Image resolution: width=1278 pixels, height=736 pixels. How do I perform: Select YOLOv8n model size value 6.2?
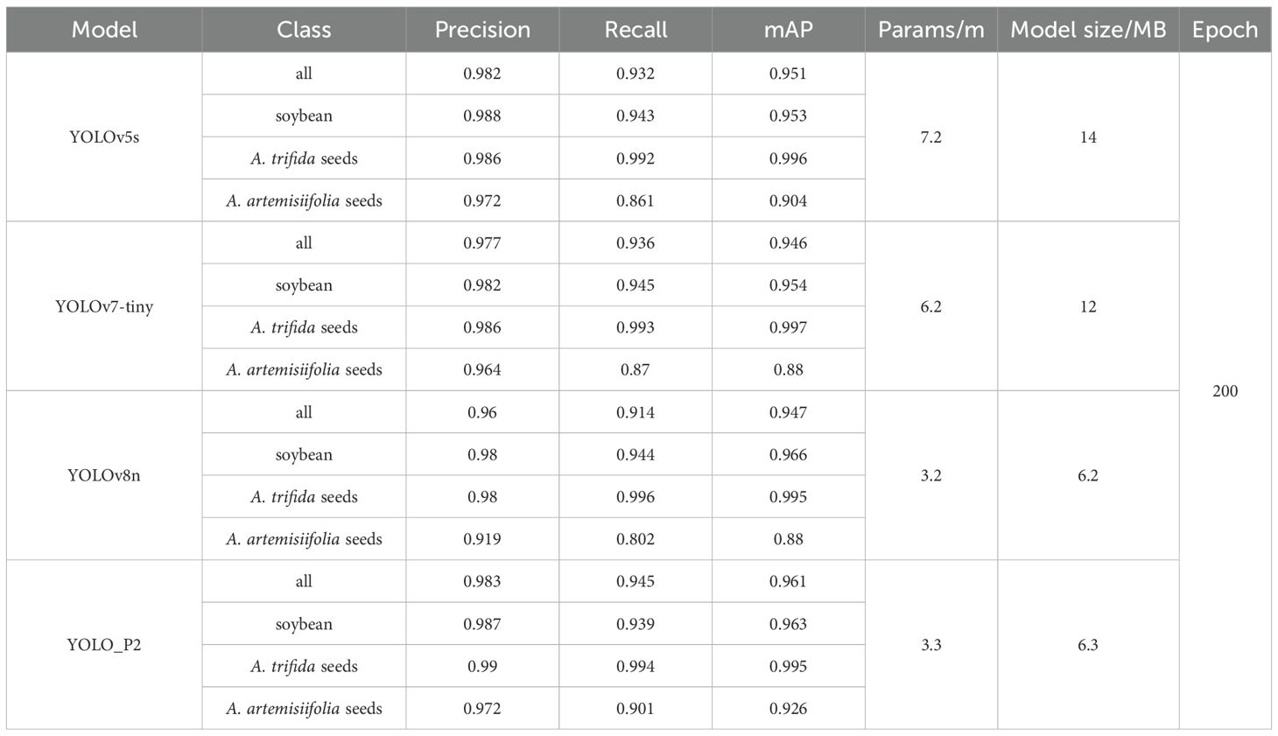tap(1088, 476)
